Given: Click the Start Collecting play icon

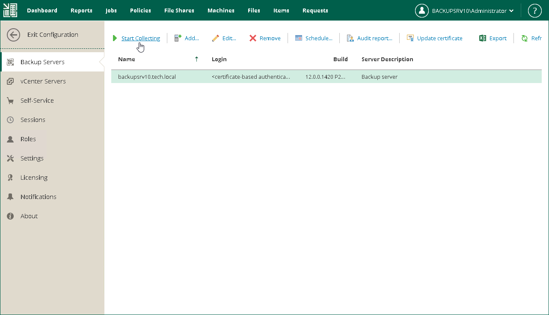Looking at the screenshot, I should click(x=115, y=39).
